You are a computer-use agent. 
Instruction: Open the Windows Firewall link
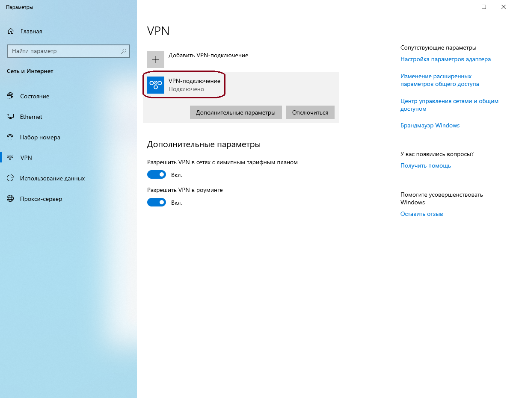[430, 126]
